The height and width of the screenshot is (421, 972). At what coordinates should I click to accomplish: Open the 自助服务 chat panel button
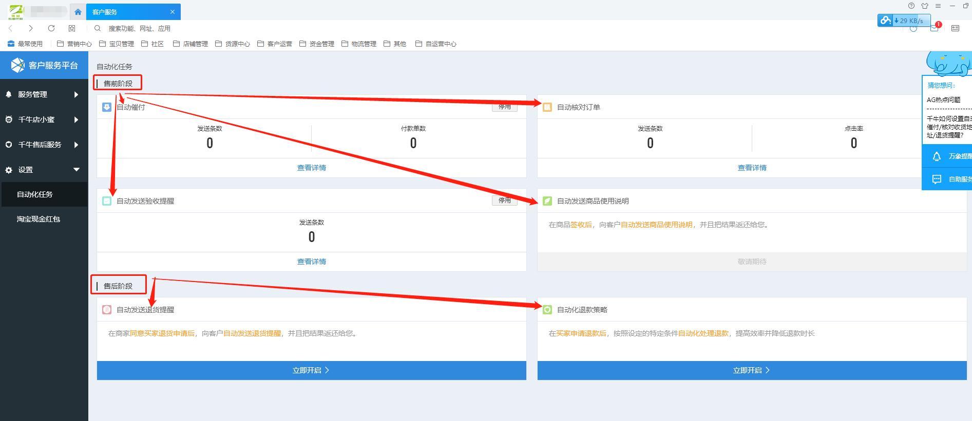tap(947, 179)
